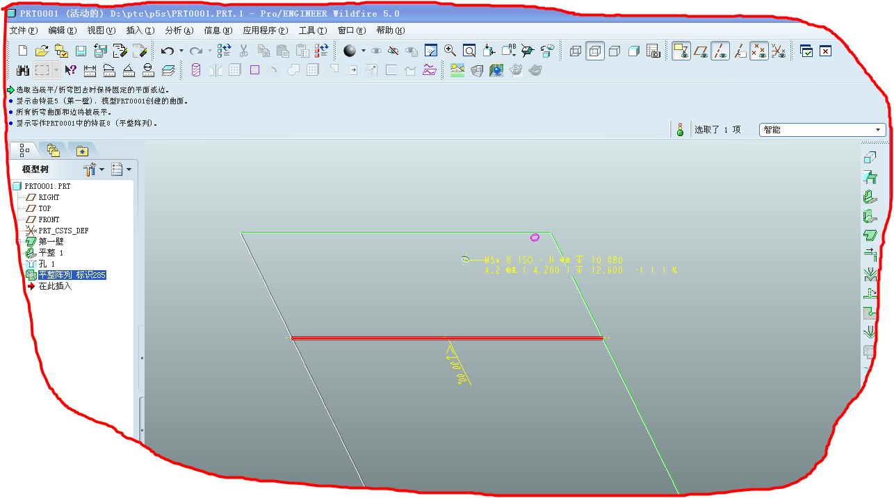Open the 智能 selection filter dropdown
This screenshot has width=894, height=498.
click(822, 130)
